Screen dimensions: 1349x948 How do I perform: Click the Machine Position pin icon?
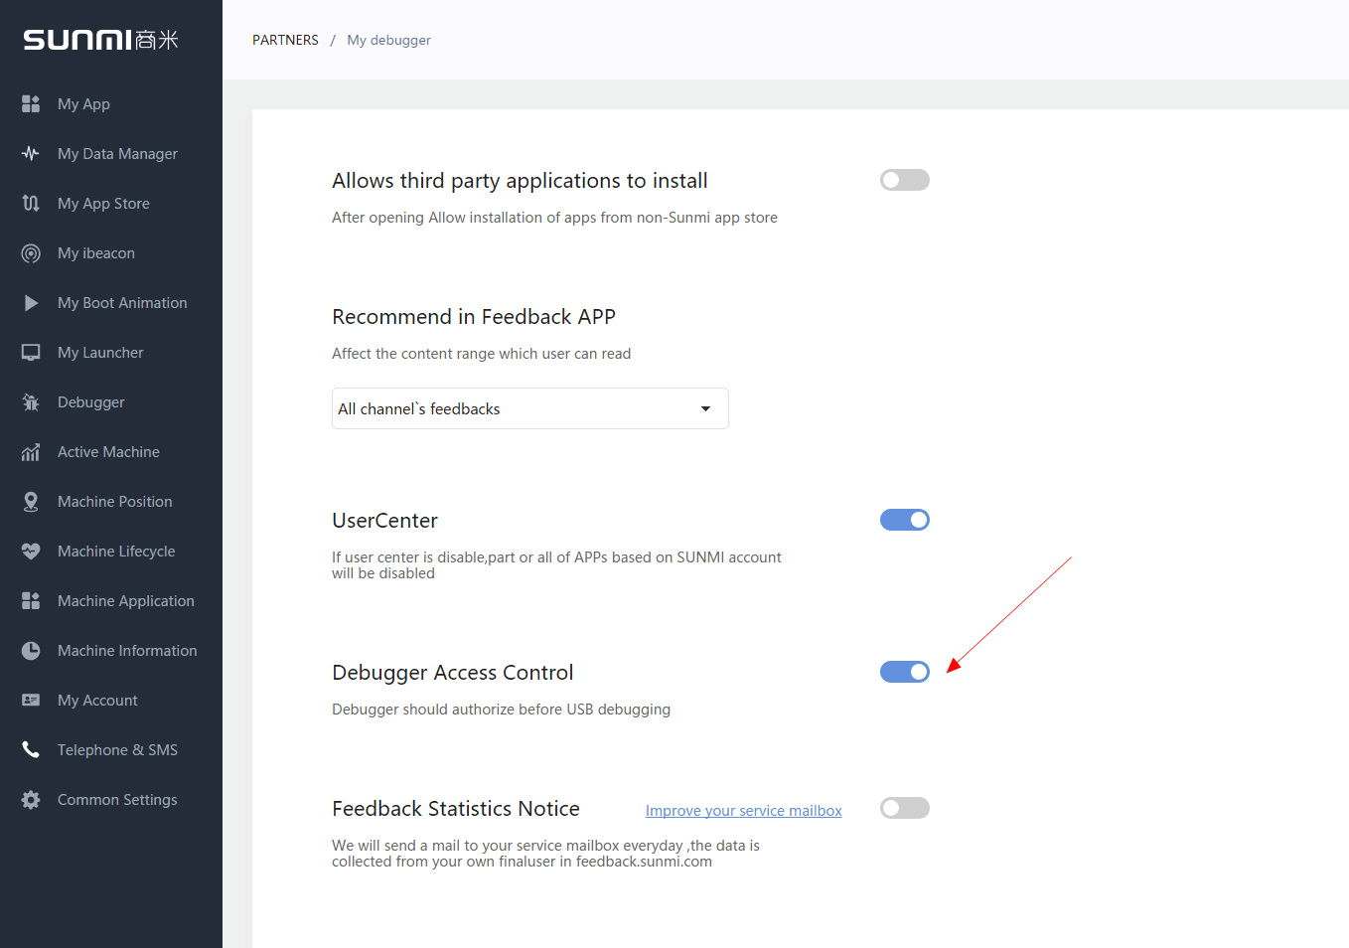[x=31, y=502]
